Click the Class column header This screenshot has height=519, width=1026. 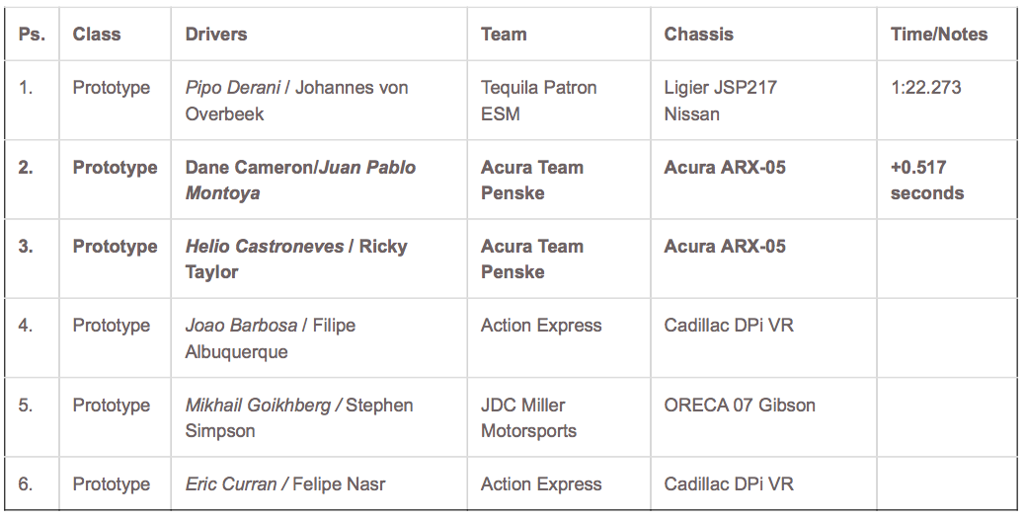click(x=97, y=34)
